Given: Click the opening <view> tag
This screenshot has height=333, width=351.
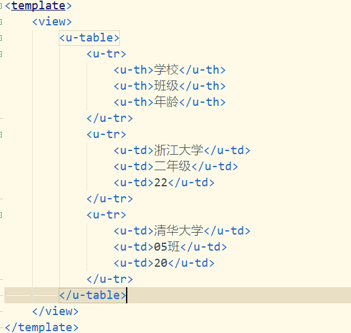Looking at the screenshot, I should pyautogui.click(x=52, y=22).
